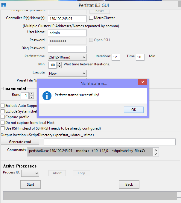181x203 pixels.
Task: Click the Commands box up arrow
Action: pyautogui.click(x=156, y=150)
